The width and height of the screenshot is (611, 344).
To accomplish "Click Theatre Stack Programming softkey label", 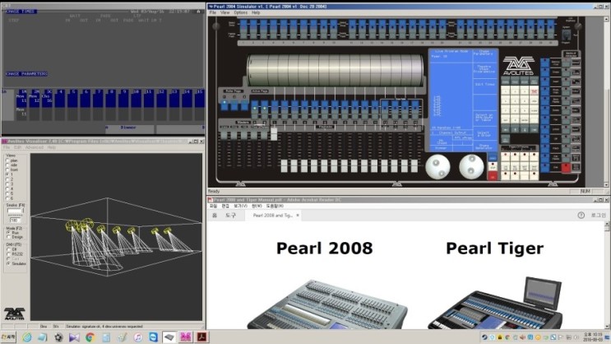I will 484,69.
